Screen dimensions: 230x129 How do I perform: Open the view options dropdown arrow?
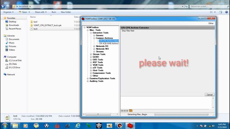pos(215,12)
